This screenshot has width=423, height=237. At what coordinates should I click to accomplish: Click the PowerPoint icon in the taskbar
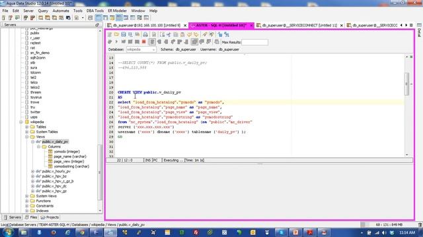coord(295,232)
